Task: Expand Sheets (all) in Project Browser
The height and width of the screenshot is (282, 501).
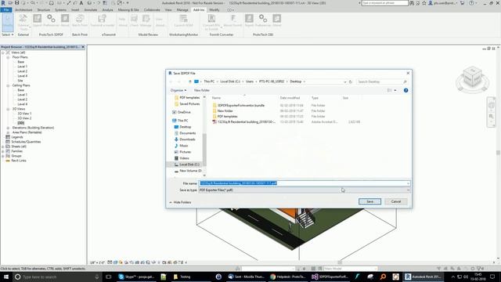Action: tap(3, 146)
